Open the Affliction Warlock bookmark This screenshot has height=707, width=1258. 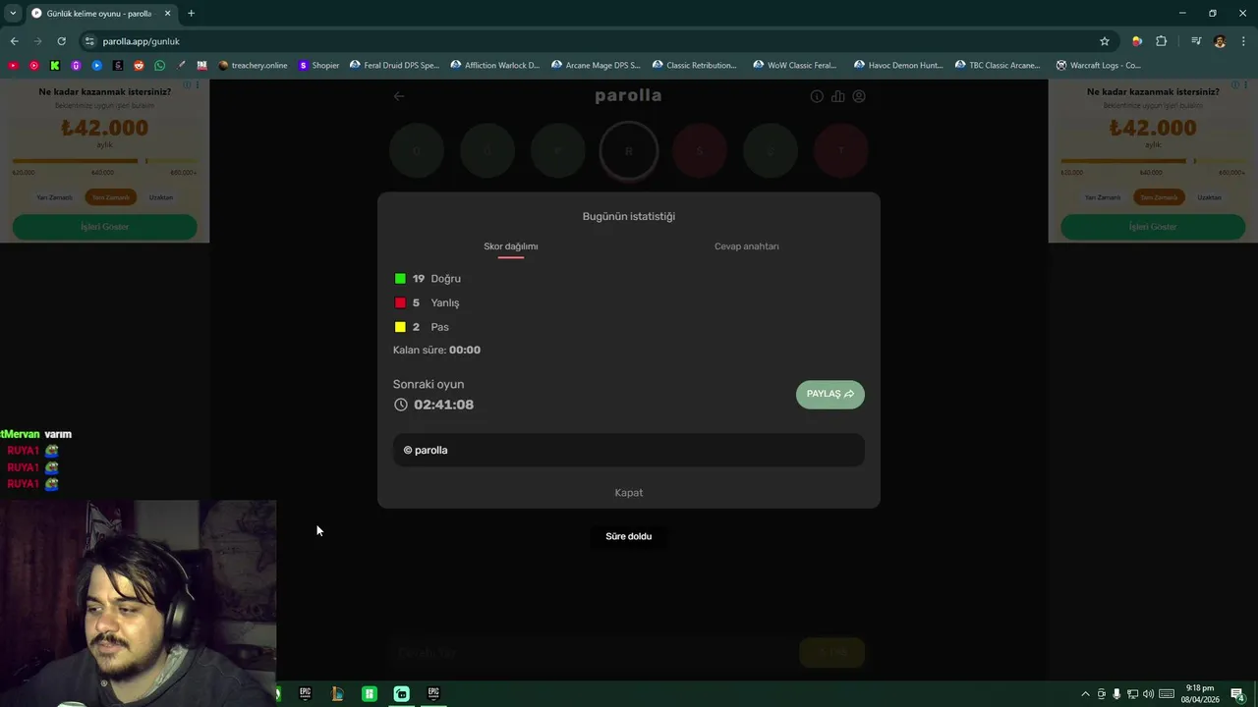pos(495,66)
